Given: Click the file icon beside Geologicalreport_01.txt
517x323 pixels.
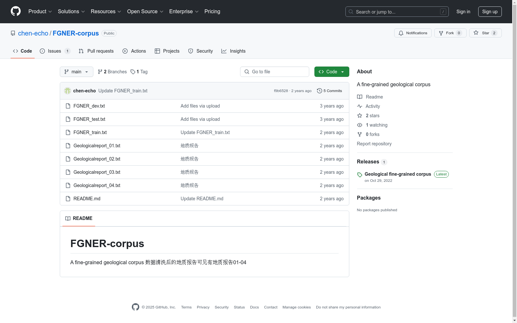Looking at the screenshot, I should click(x=68, y=146).
